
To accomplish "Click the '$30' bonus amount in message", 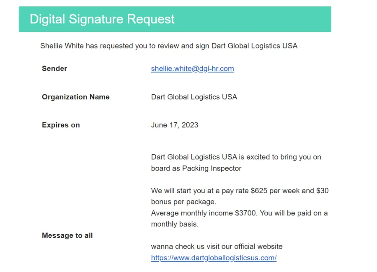I will tap(323, 191).
